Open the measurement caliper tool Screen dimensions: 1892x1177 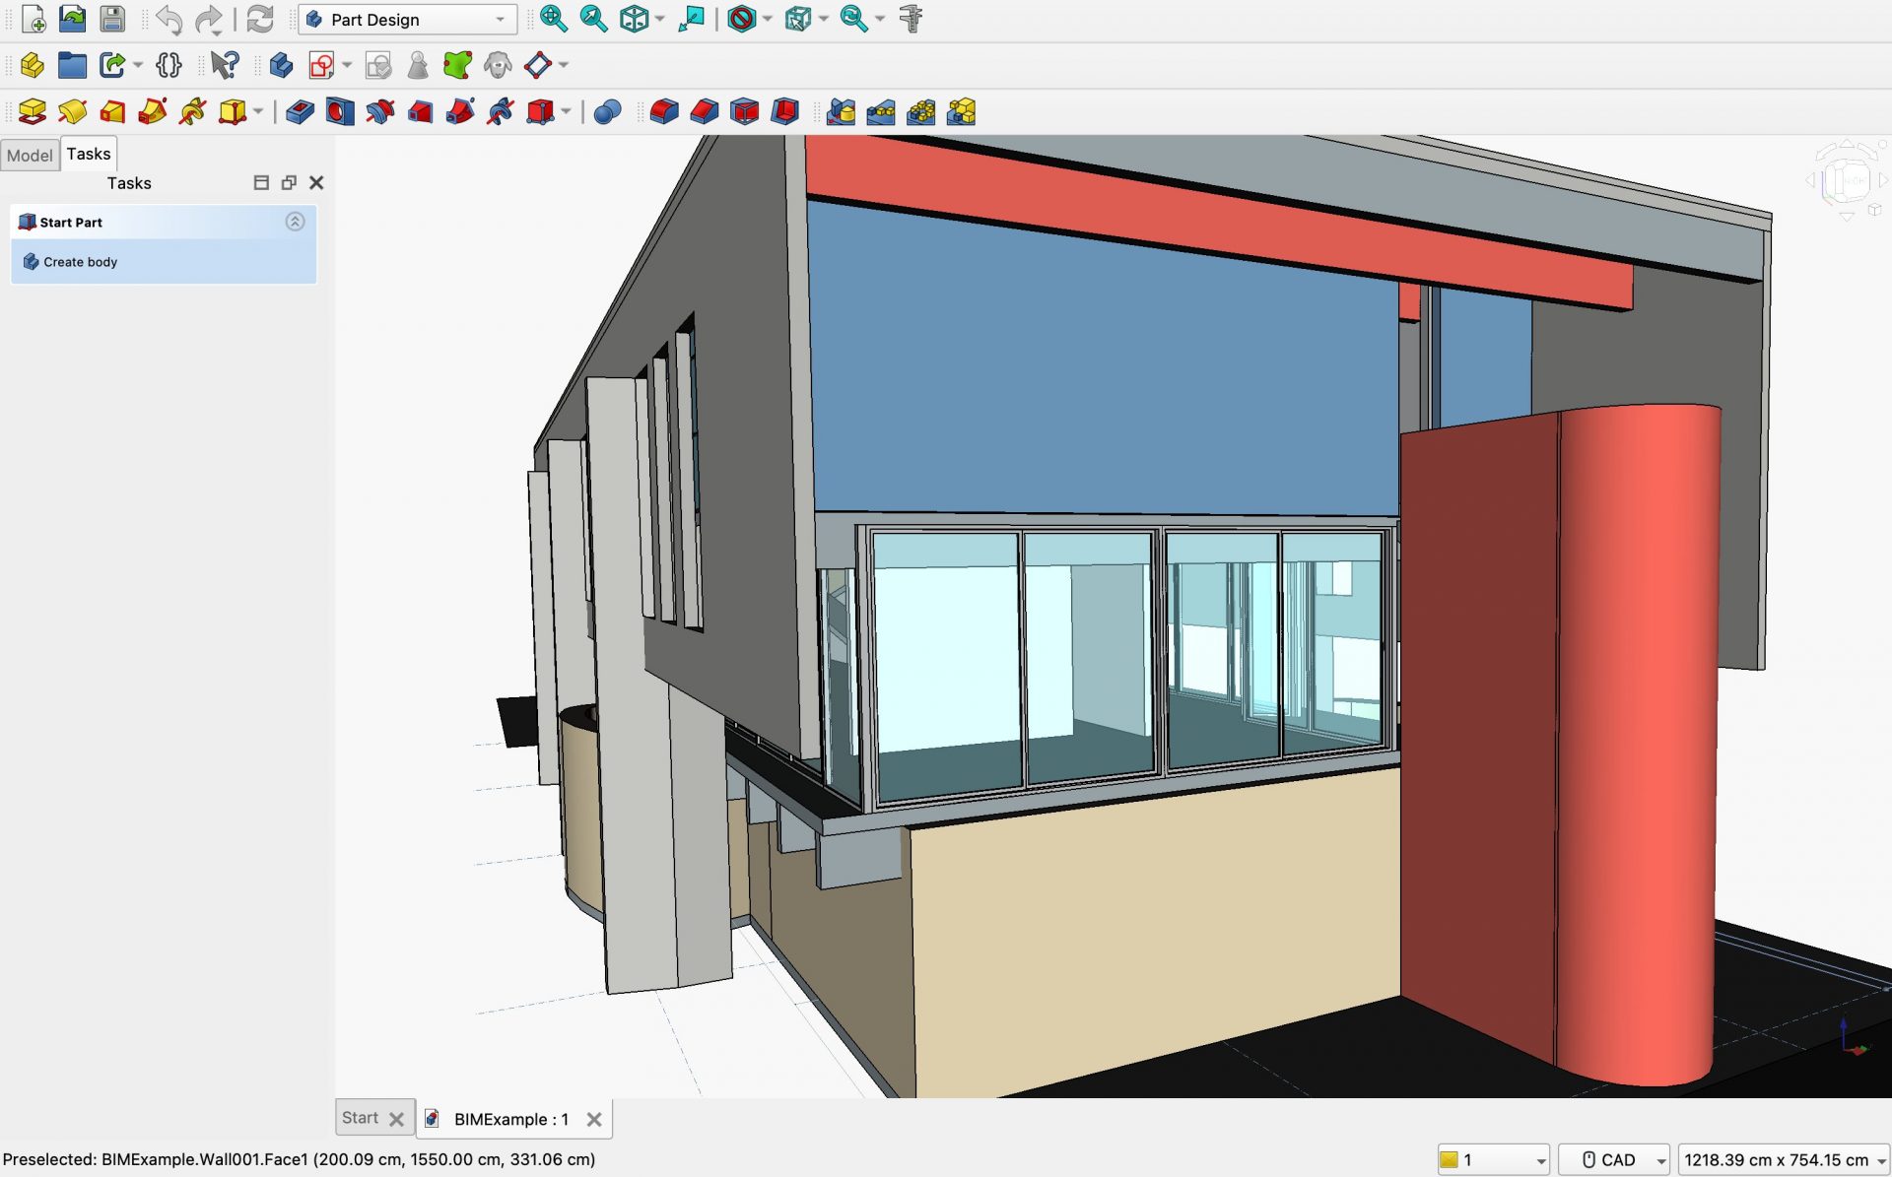[911, 19]
